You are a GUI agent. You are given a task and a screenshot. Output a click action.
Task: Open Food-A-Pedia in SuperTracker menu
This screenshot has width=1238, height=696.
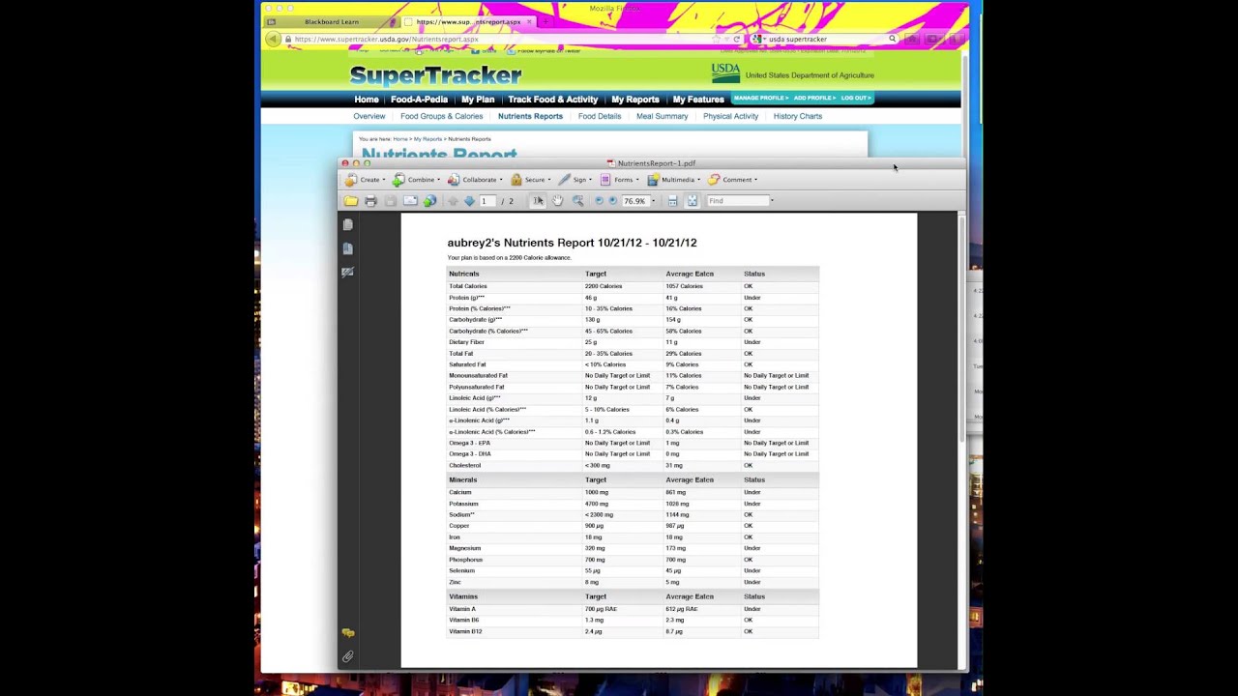click(x=419, y=100)
